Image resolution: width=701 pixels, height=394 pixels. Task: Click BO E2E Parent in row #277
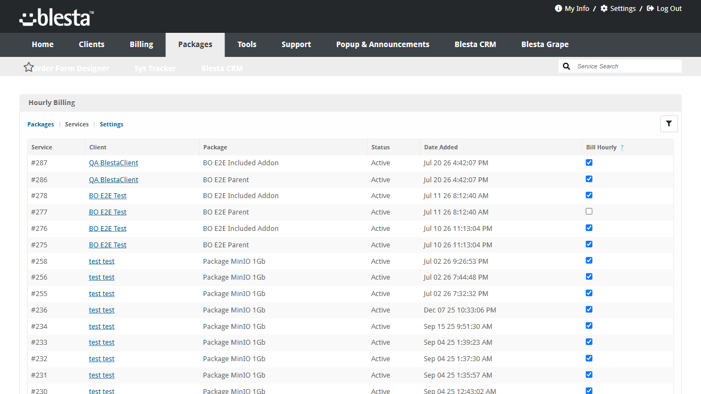[226, 212]
